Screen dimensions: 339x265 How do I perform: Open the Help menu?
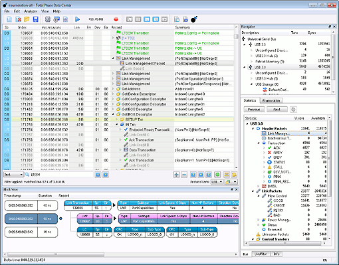tap(56, 11)
